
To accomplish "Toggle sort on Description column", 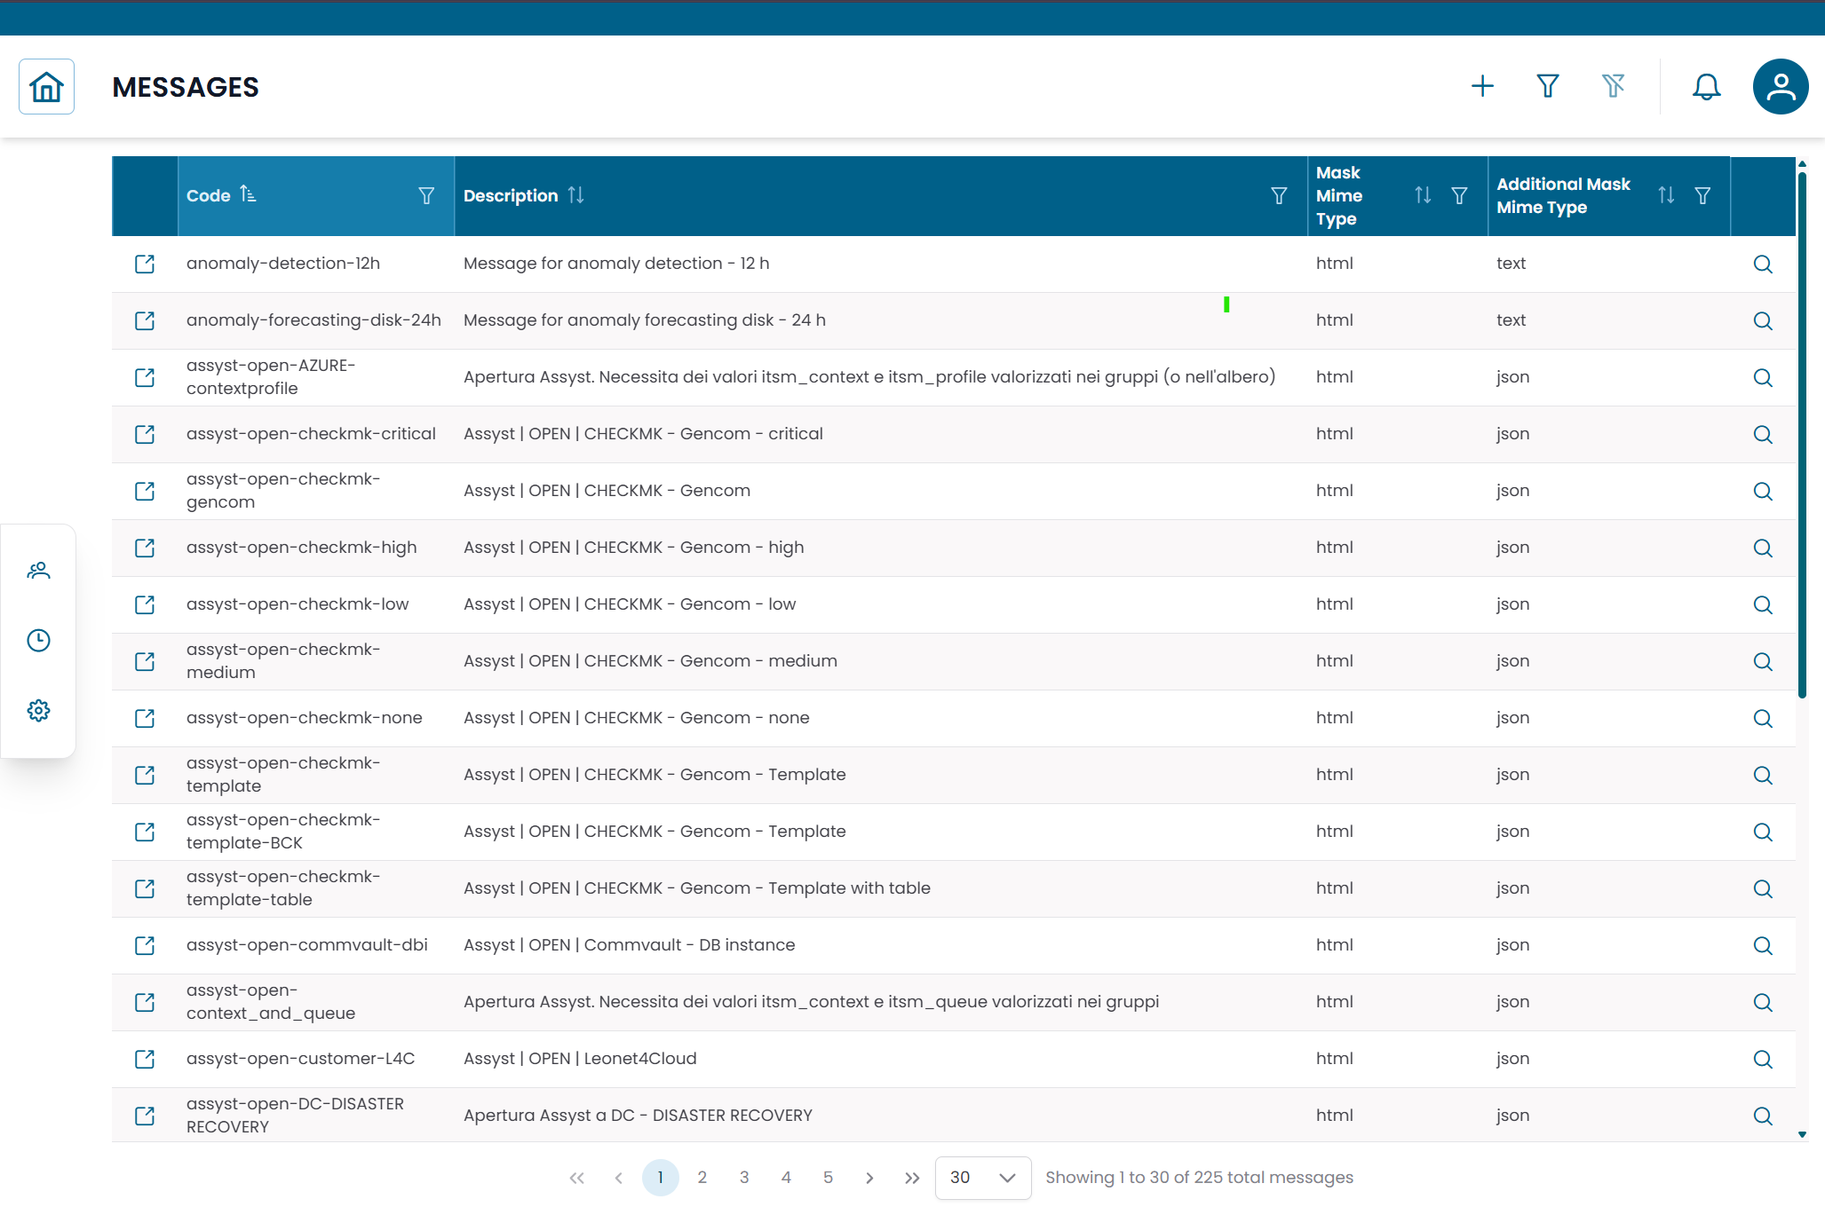I will 576,194.
